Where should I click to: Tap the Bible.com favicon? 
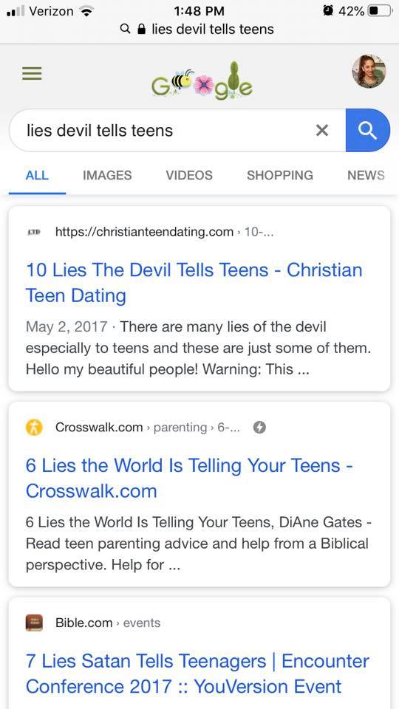point(35,623)
